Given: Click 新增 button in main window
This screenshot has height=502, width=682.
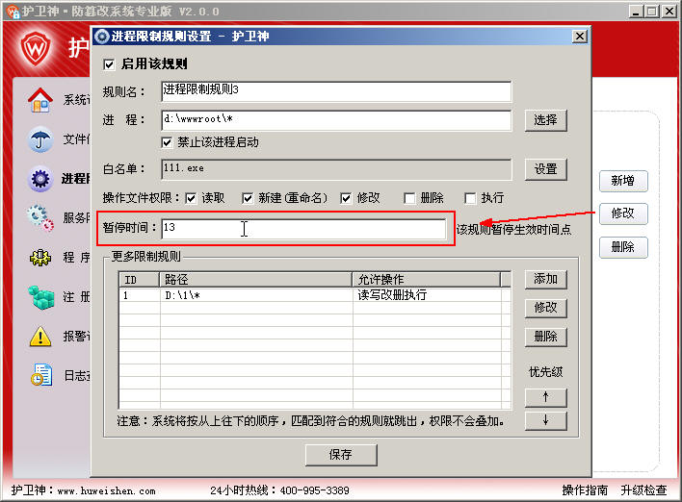Looking at the screenshot, I should coord(623,181).
